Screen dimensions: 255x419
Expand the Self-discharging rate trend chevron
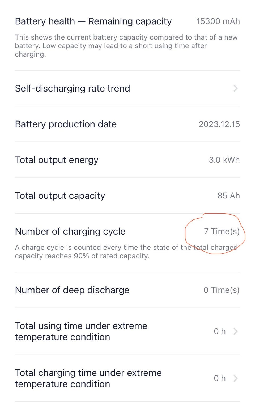[x=235, y=88]
